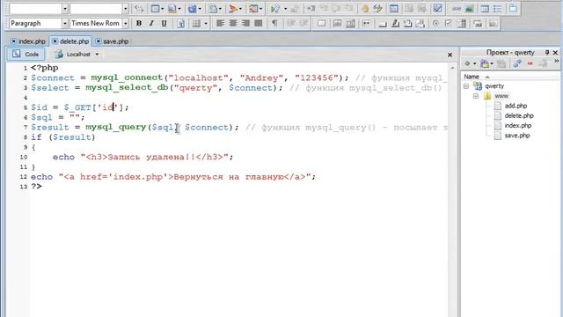Open delete.php in project tree

(519, 115)
